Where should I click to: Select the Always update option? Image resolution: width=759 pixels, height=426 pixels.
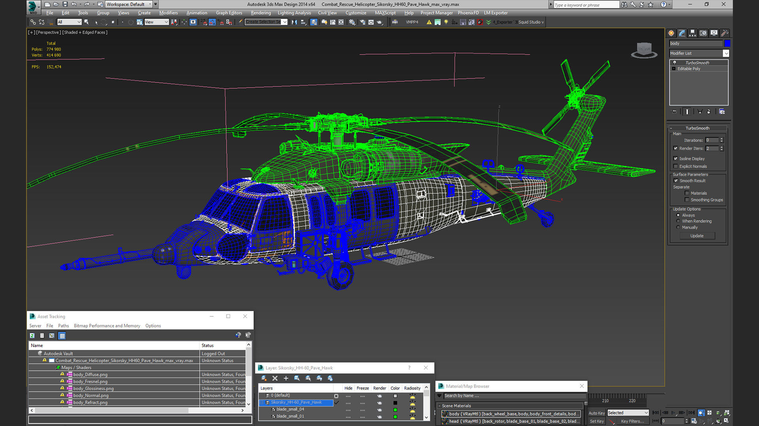(x=678, y=215)
